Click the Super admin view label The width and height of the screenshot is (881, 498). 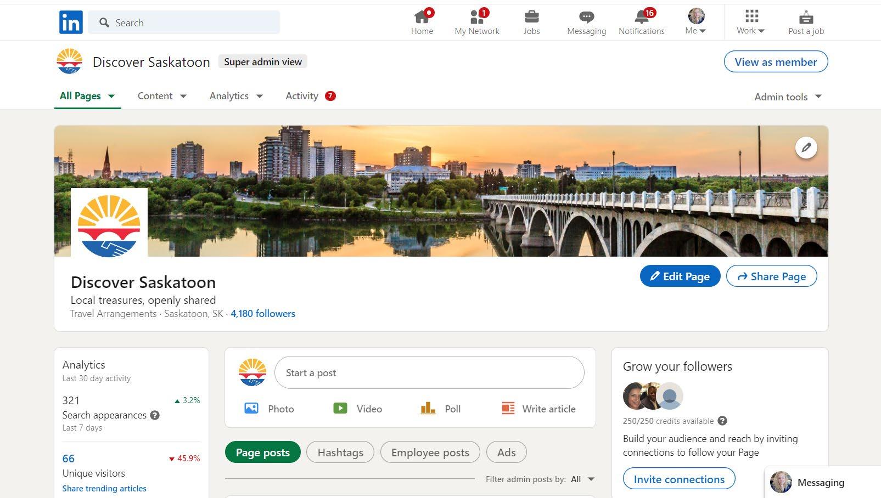263,62
